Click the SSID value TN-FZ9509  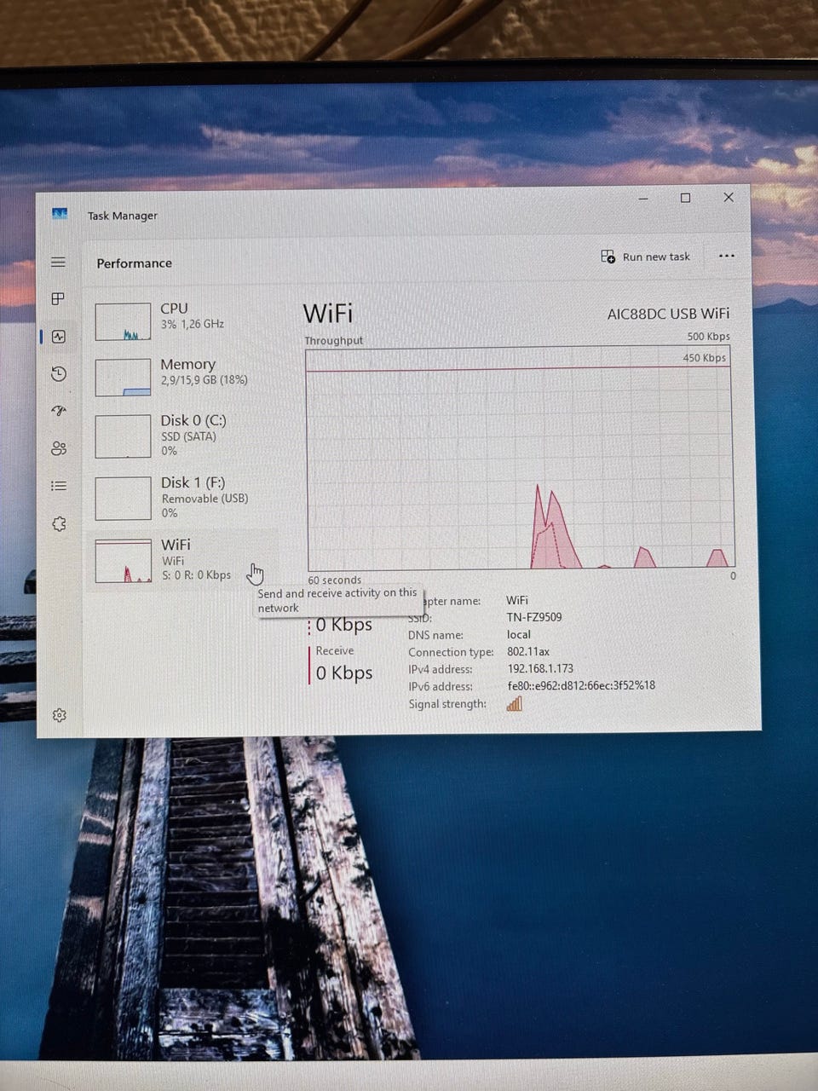[x=534, y=617]
